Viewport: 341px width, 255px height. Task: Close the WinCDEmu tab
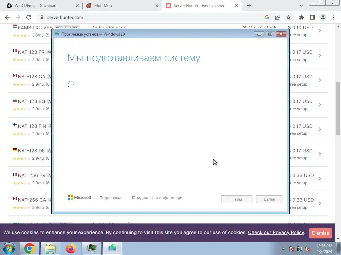pos(77,6)
